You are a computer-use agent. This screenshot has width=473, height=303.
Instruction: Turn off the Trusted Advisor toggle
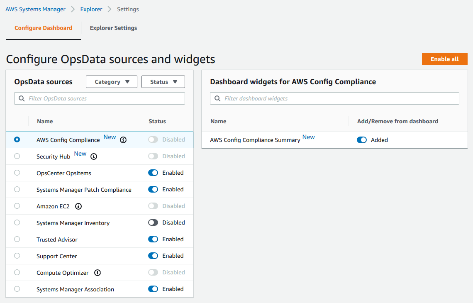tap(153, 239)
